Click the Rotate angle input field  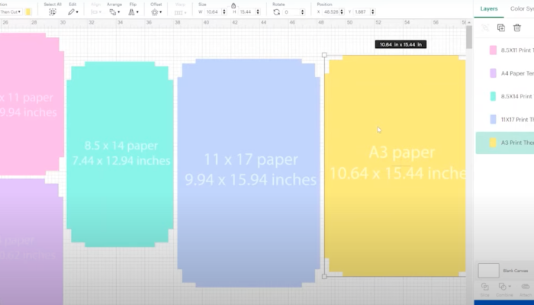pyautogui.click(x=291, y=12)
